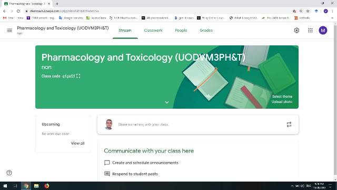Click the taskbar clock
The height and width of the screenshot is (190, 337).
tap(319, 186)
